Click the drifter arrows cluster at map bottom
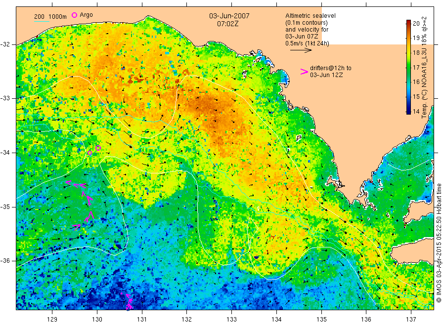The image size is (445, 326). pyautogui.click(x=129, y=301)
